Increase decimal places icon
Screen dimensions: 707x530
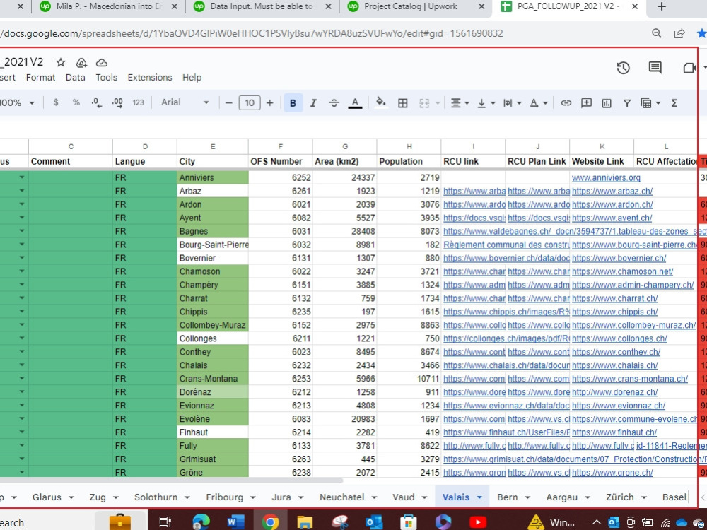tap(117, 102)
